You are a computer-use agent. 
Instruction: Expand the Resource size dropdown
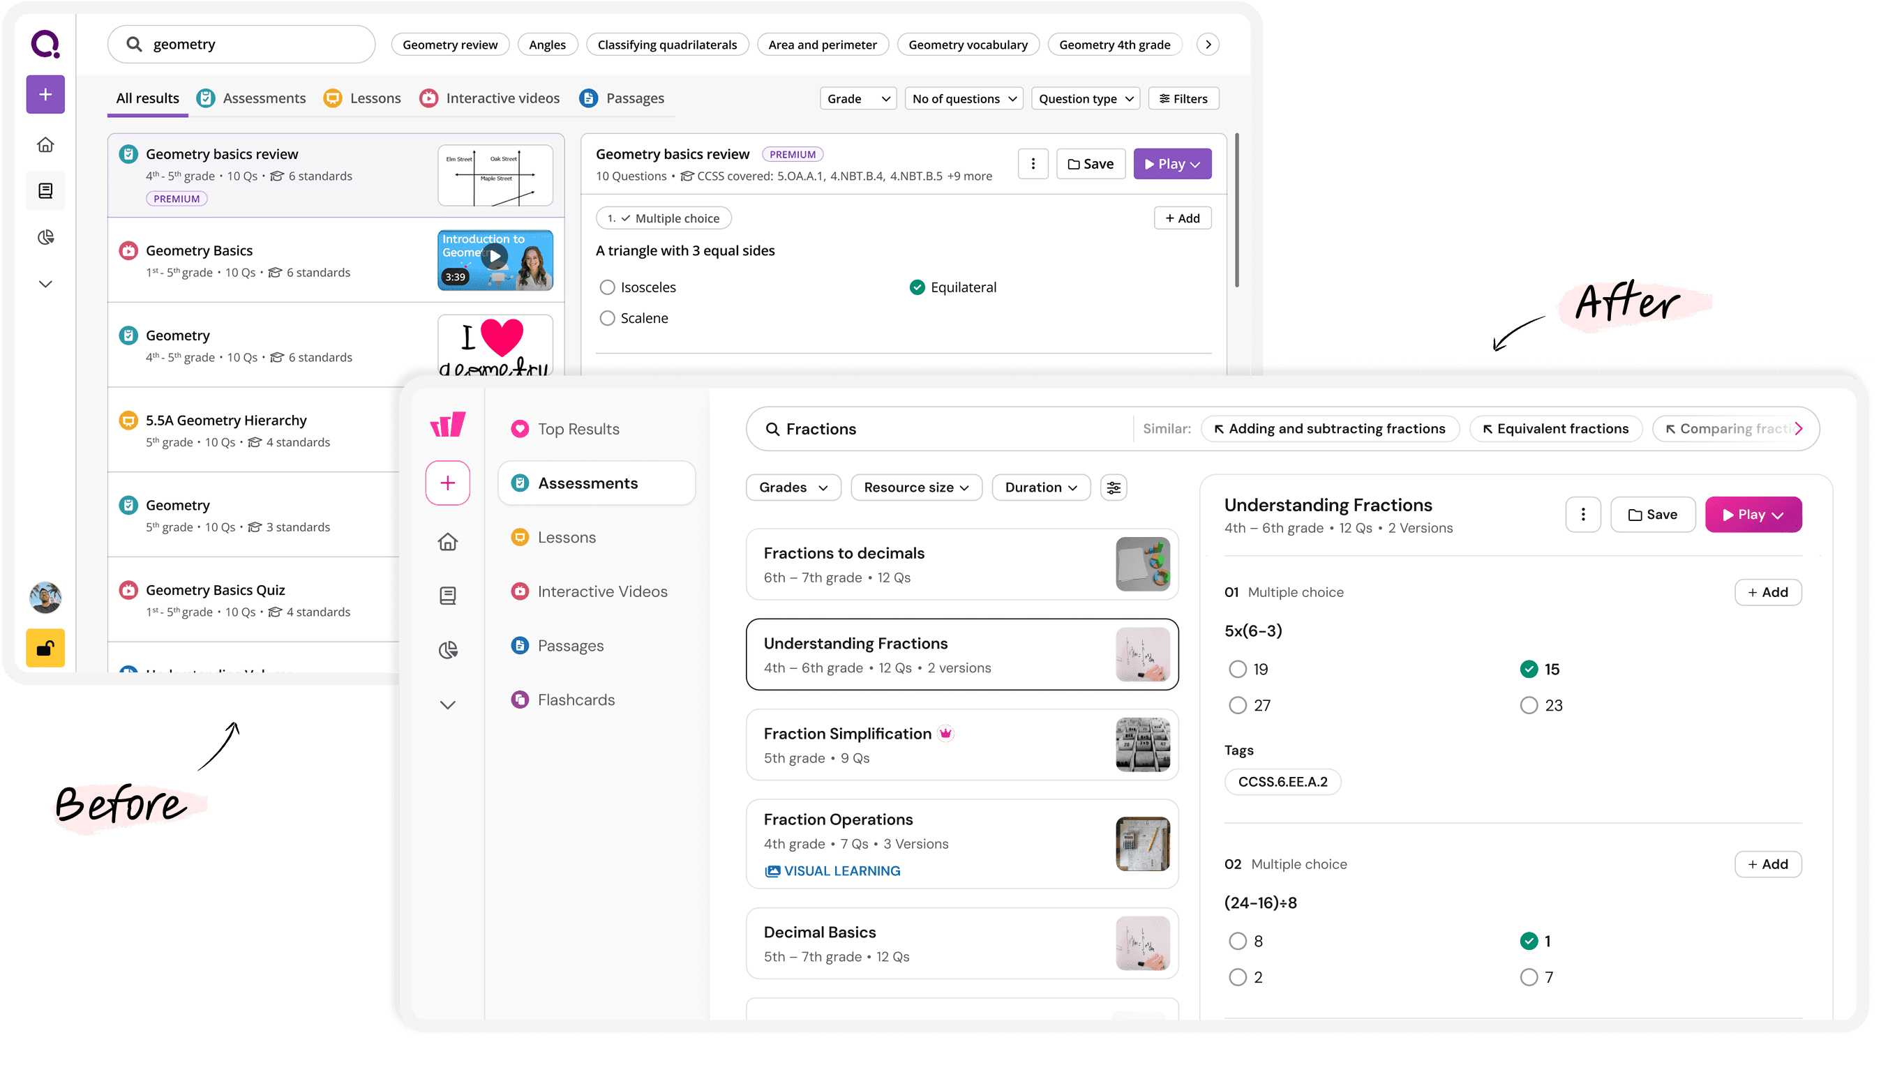click(x=915, y=488)
